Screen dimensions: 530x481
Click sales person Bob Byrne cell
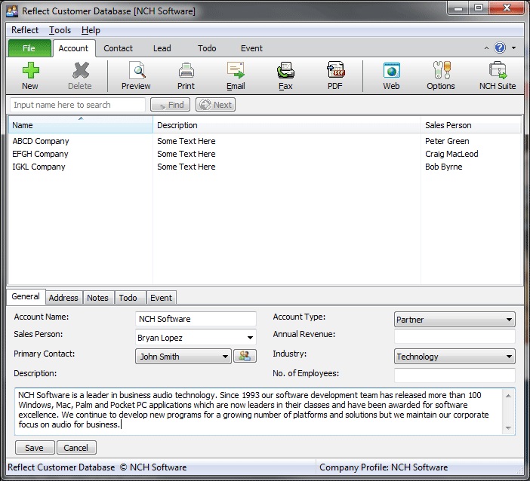coord(443,167)
